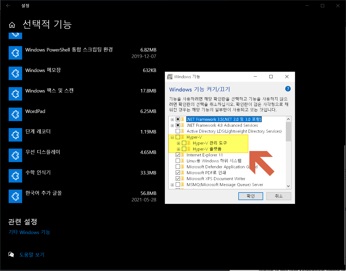Viewport: 346px width, 271px height.
Task: Select the 한국어 추가 글꼴 row text
Action: pos(43,193)
